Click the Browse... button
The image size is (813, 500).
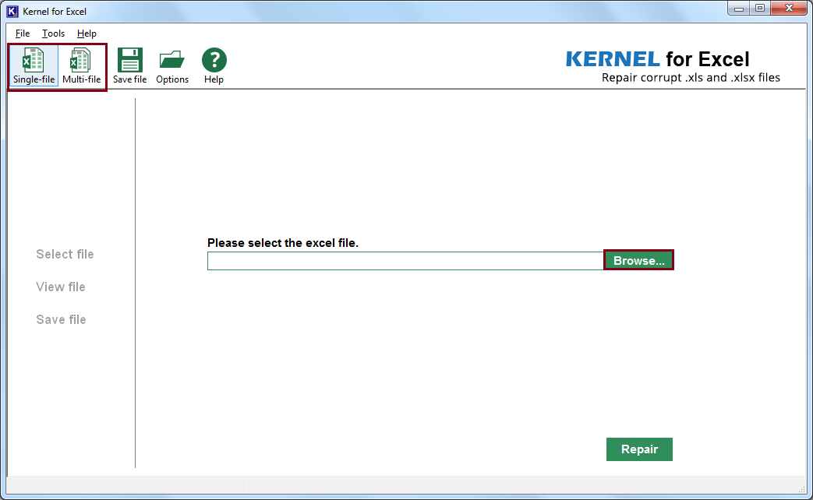tap(639, 260)
